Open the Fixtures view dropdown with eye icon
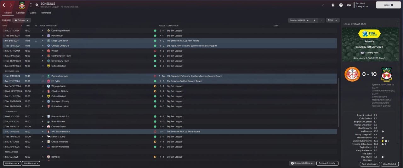Viewport: 403px width, 168px height. 22,20
